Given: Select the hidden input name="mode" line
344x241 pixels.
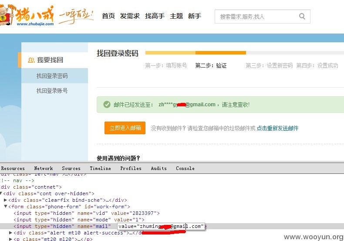Looking at the screenshot, I should point(79,220).
